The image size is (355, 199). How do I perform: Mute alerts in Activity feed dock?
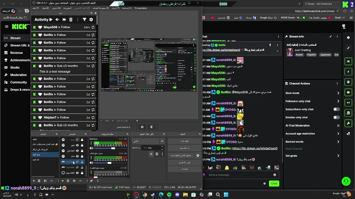pyautogui.click(x=57, y=20)
